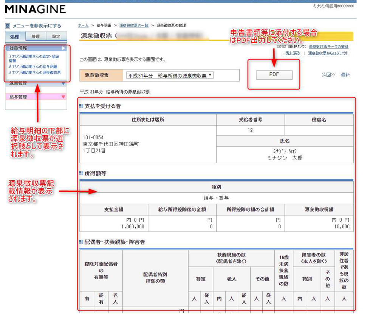Click the 次回>> navigation link
Screen dimensions: 387x314
(x=328, y=74)
